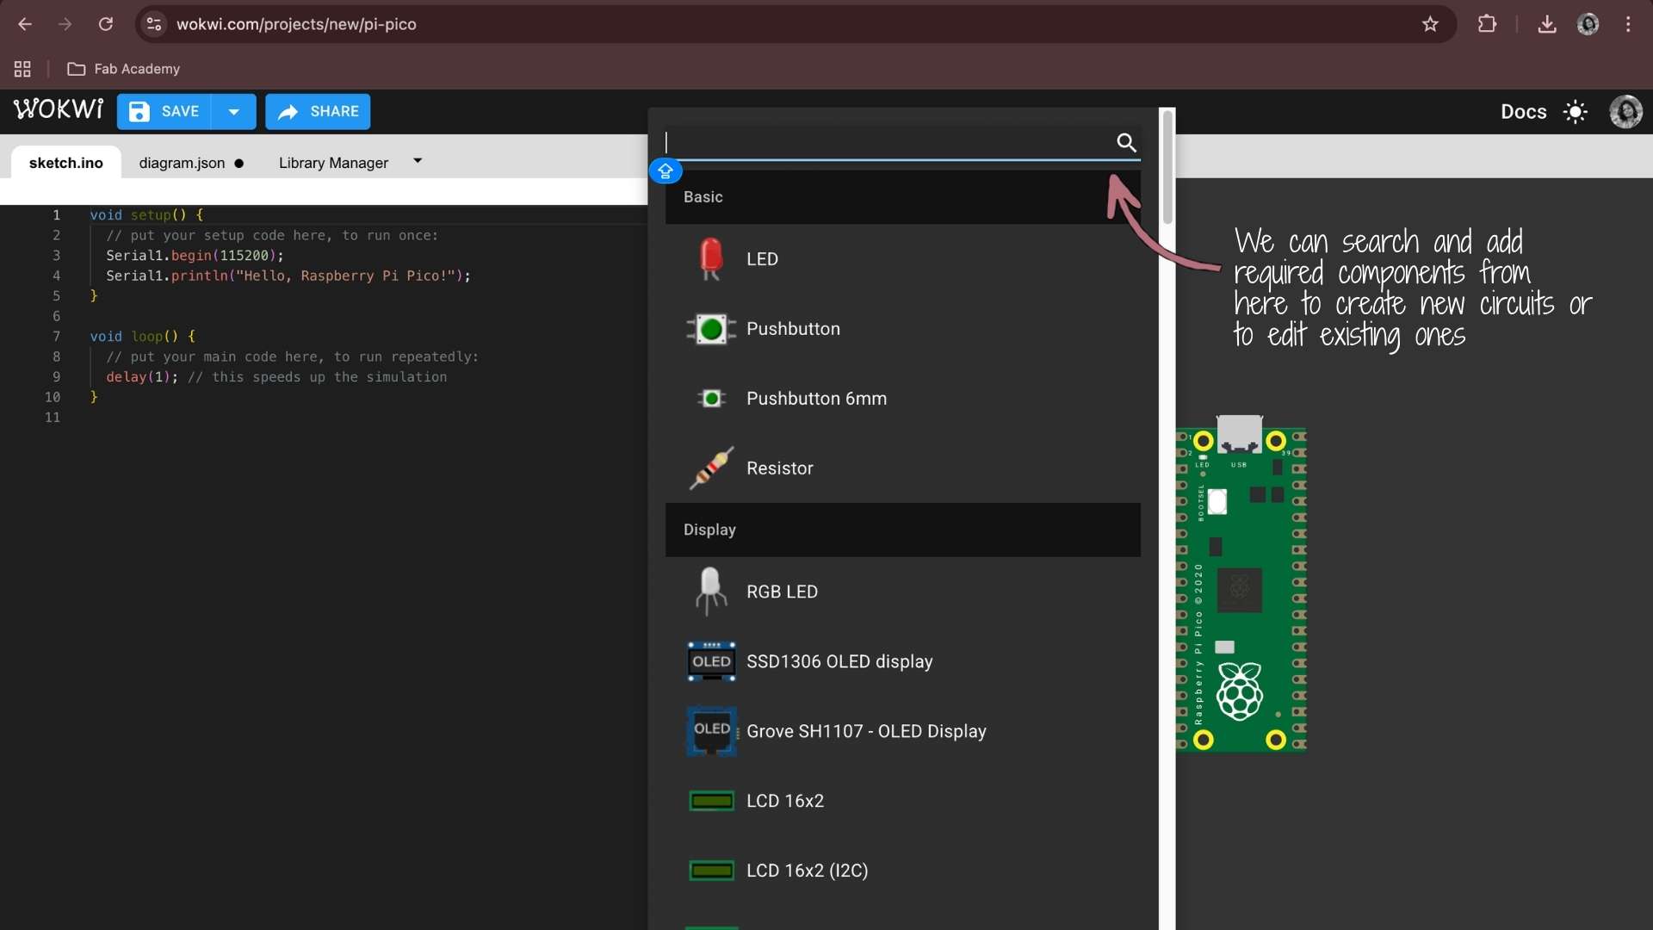Expand the Library Manager tabs dropdown arrow

[418, 161]
